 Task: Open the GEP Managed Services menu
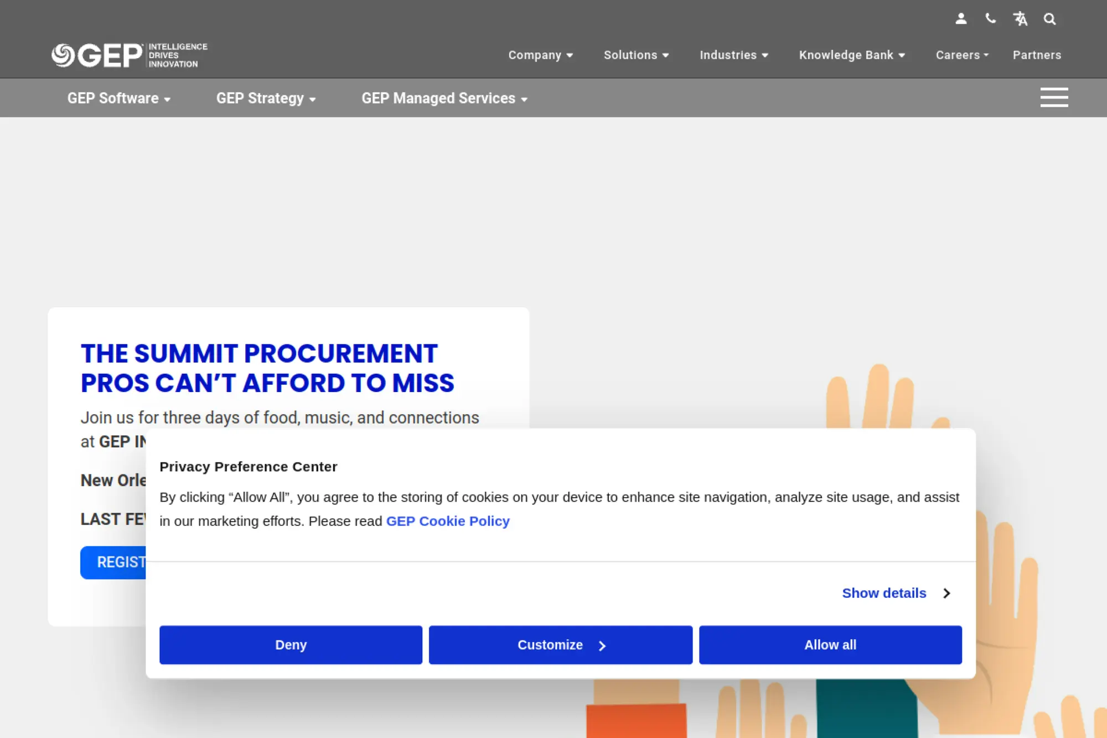coord(444,98)
